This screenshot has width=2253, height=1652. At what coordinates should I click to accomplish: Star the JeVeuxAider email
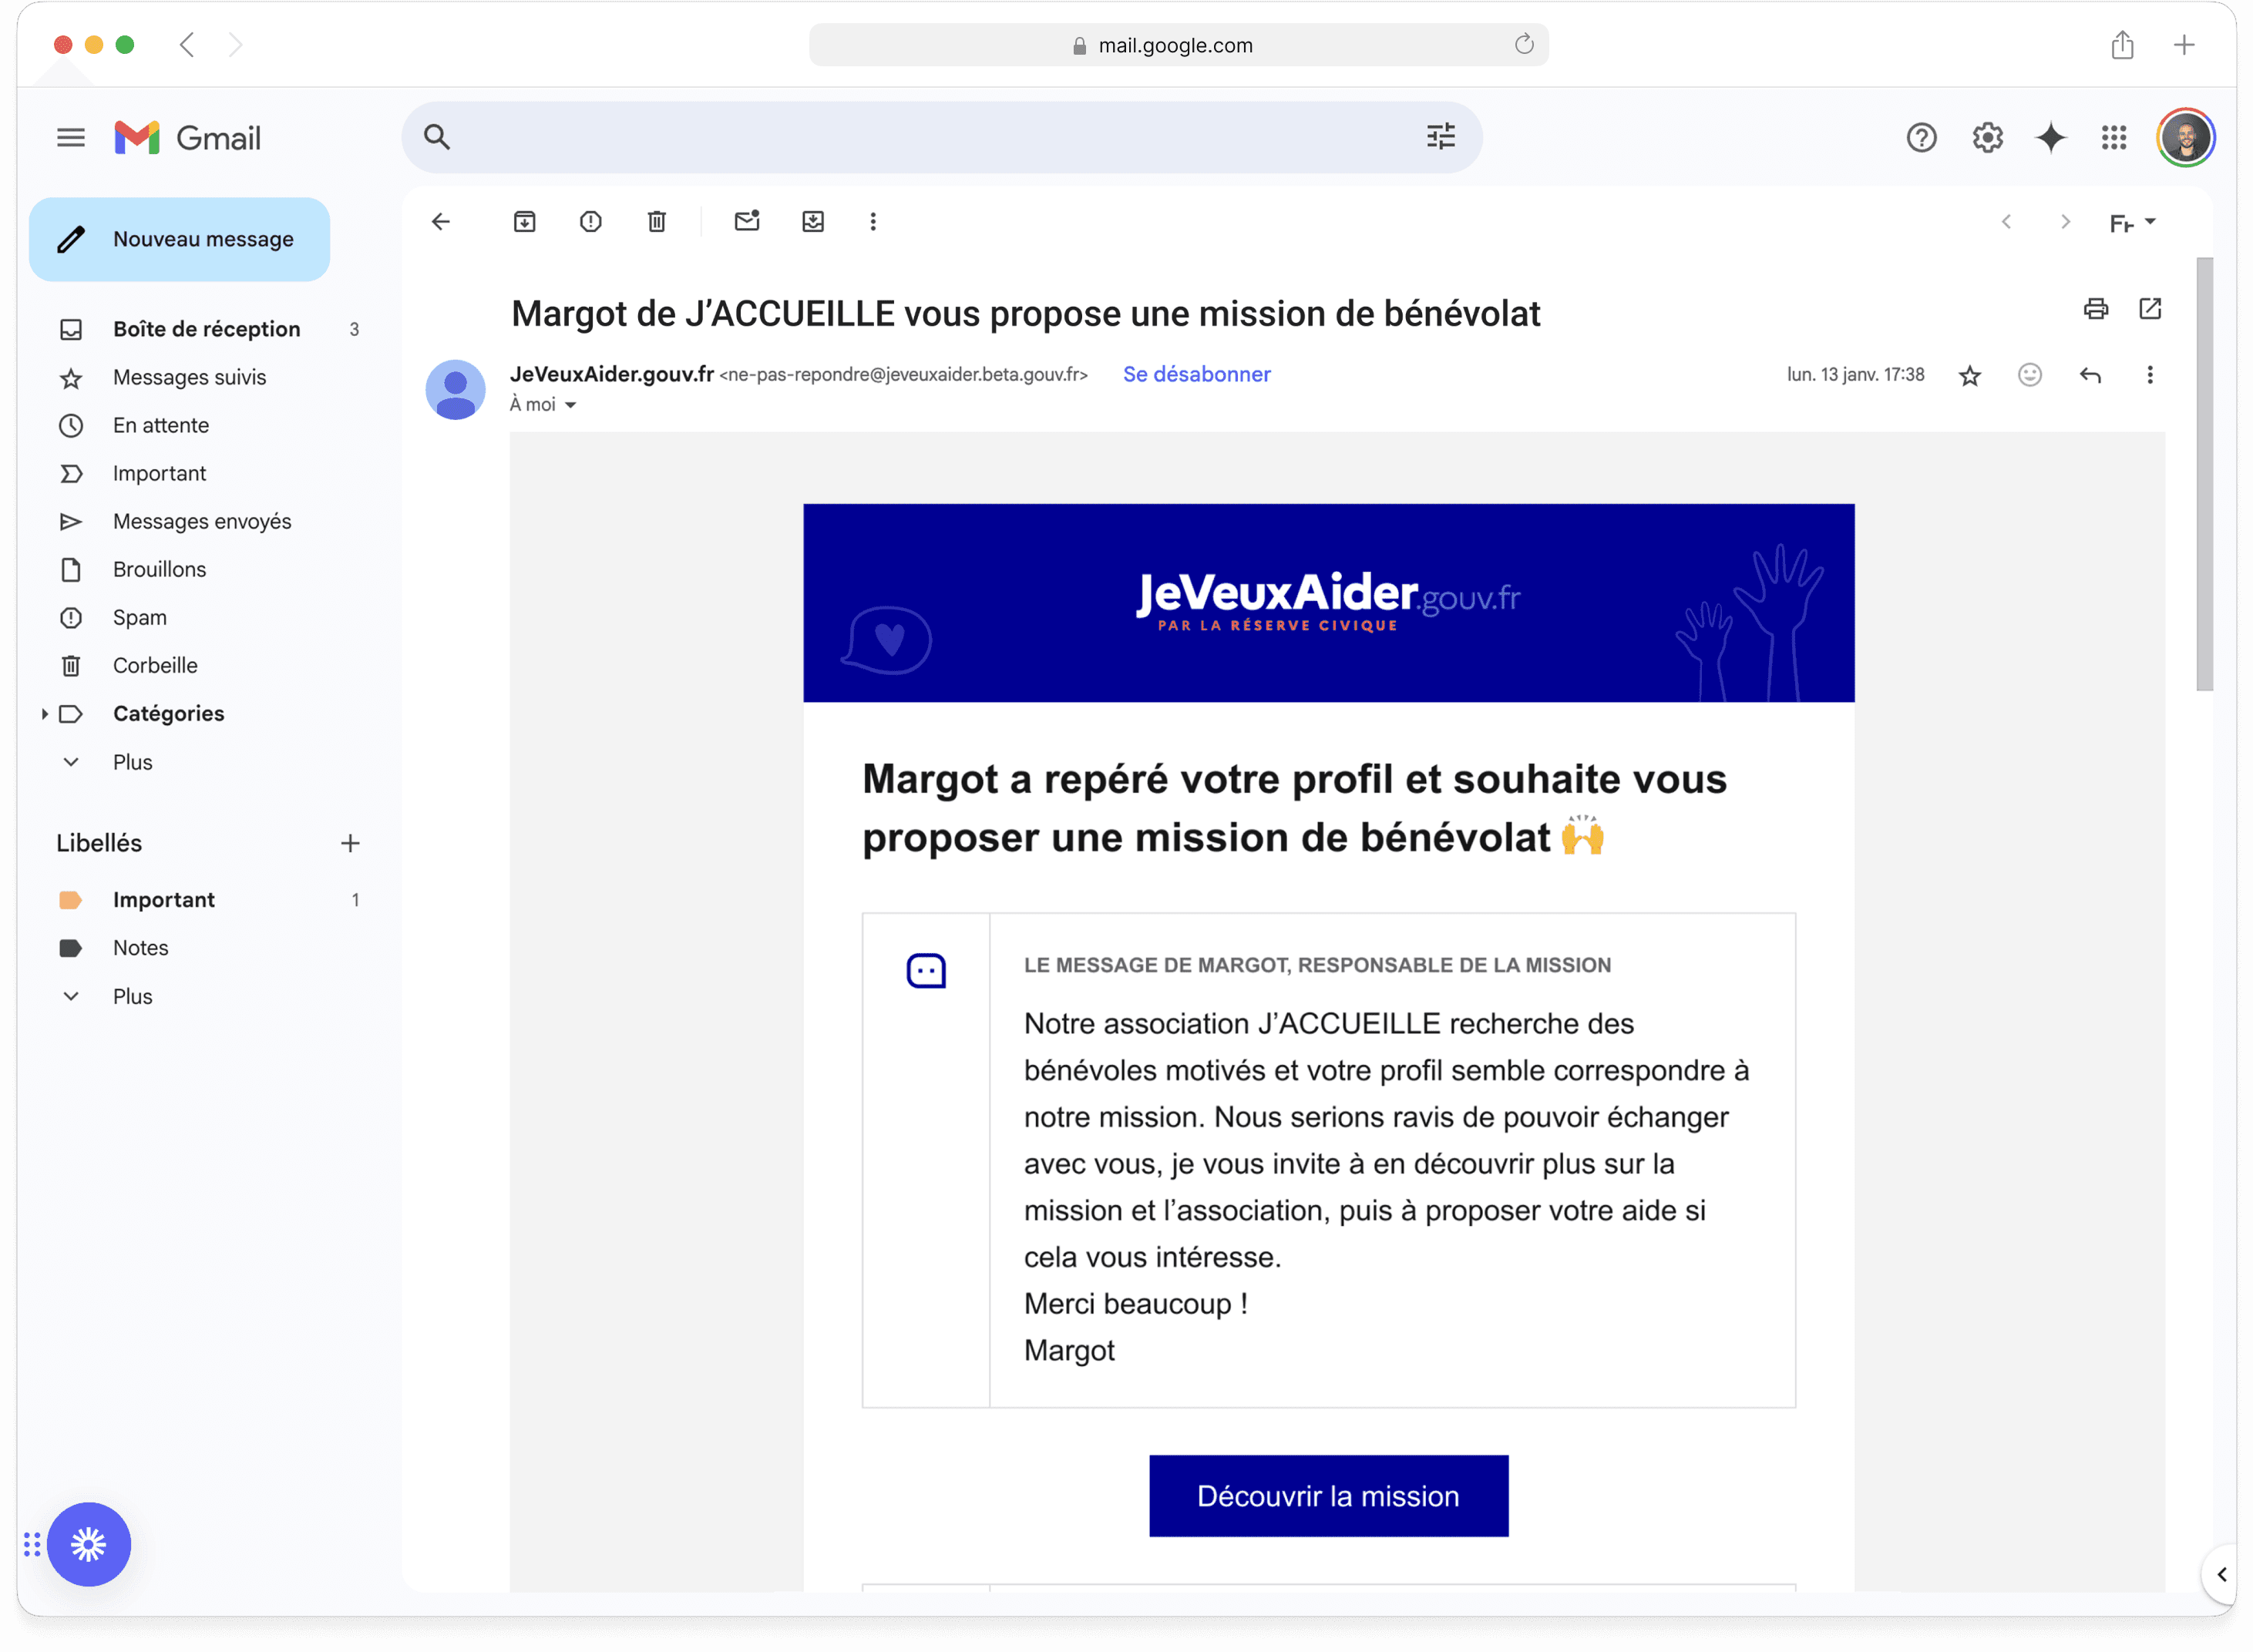(1970, 376)
